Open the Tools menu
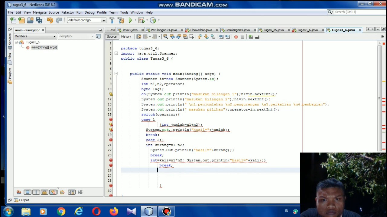The height and width of the screenshot is (217, 387). [x=124, y=12]
